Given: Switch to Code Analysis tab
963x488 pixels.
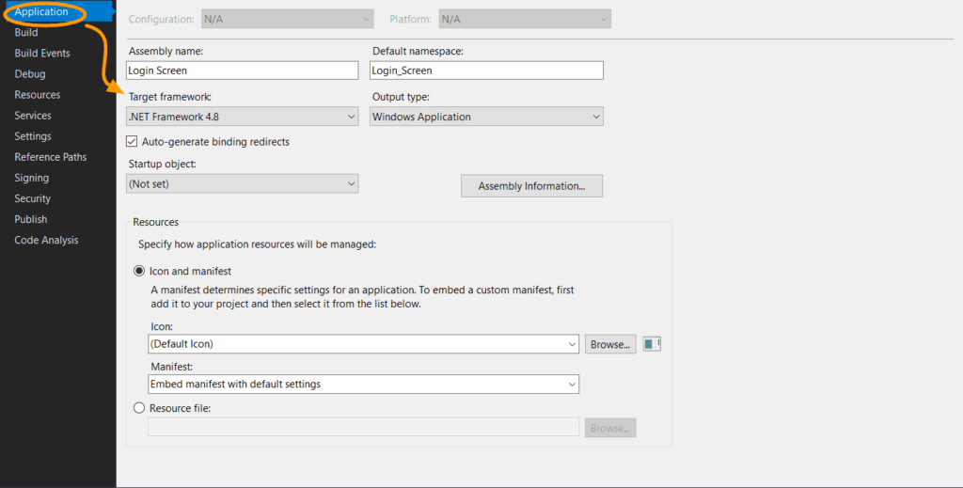Looking at the screenshot, I should 47,241.
